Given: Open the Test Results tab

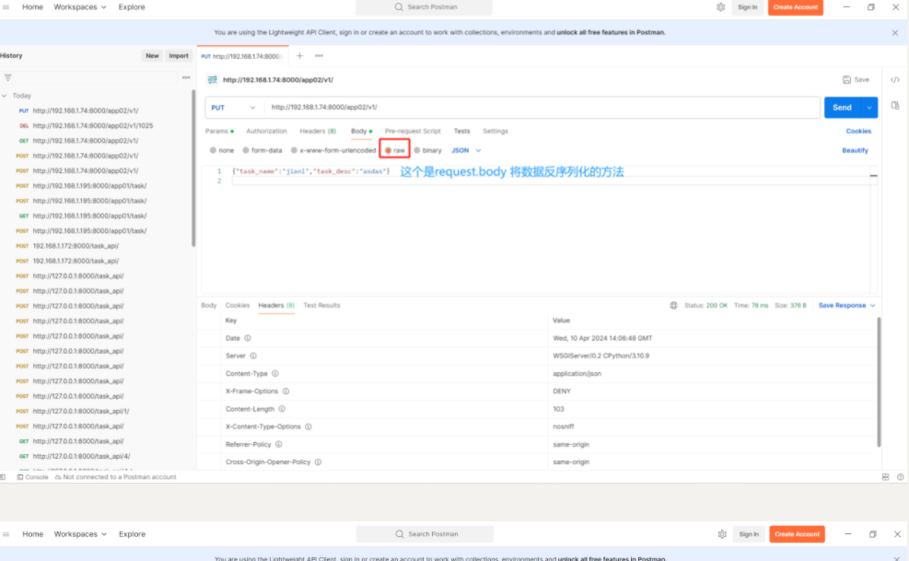Looking at the screenshot, I should (x=321, y=305).
